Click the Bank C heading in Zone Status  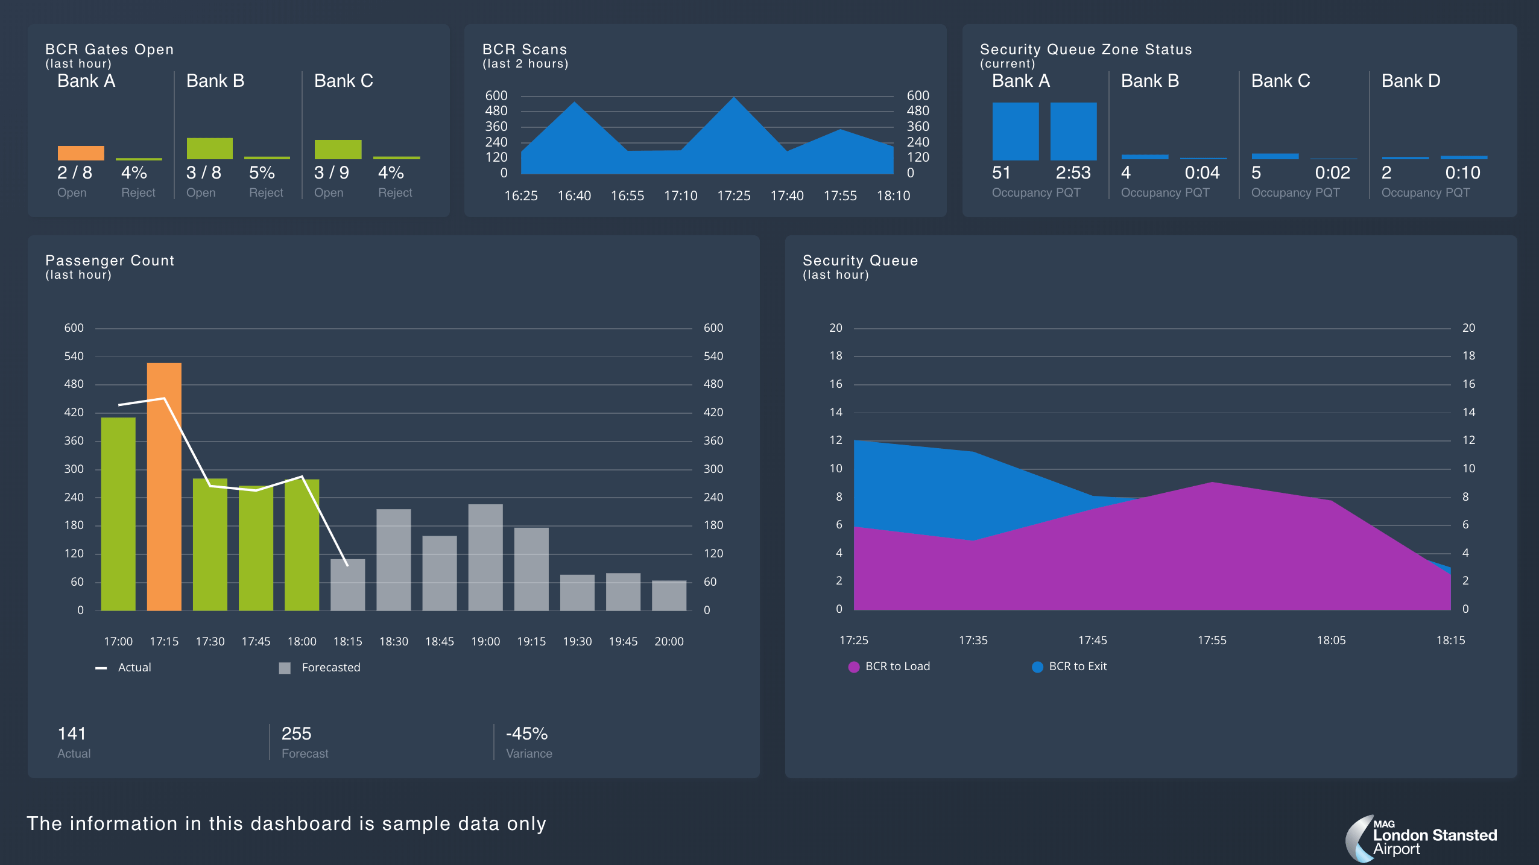(x=1280, y=81)
